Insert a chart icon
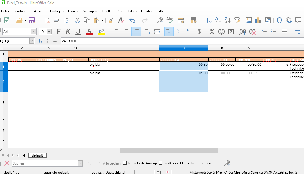 pyautogui.click(x=258, y=20)
